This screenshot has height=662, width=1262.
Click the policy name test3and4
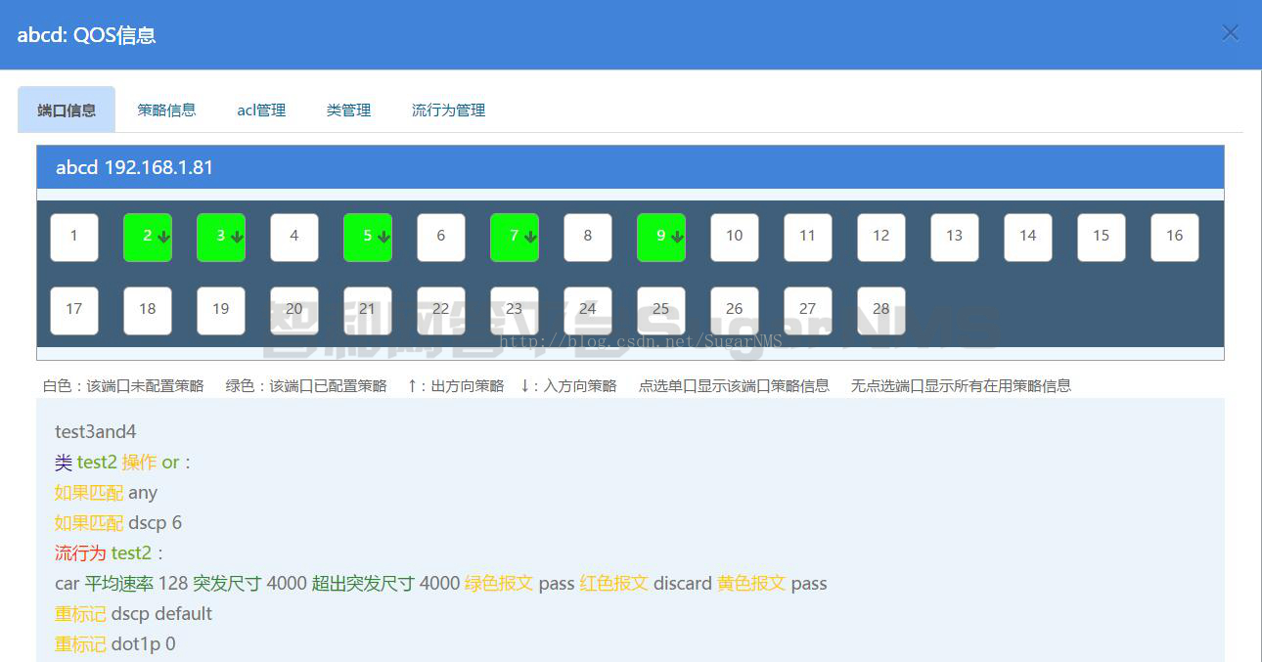(x=96, y=431)
